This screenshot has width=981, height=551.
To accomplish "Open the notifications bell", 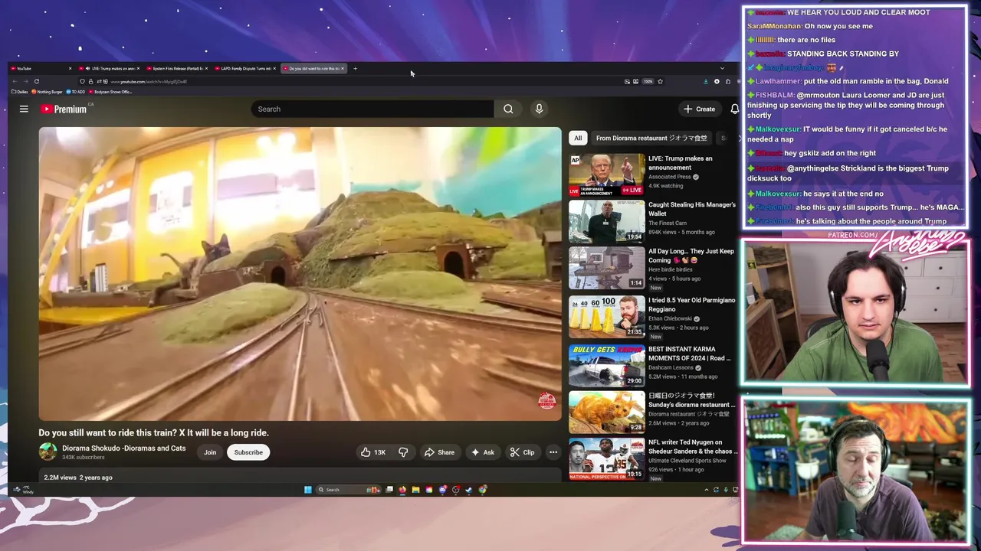I will 734,109.
